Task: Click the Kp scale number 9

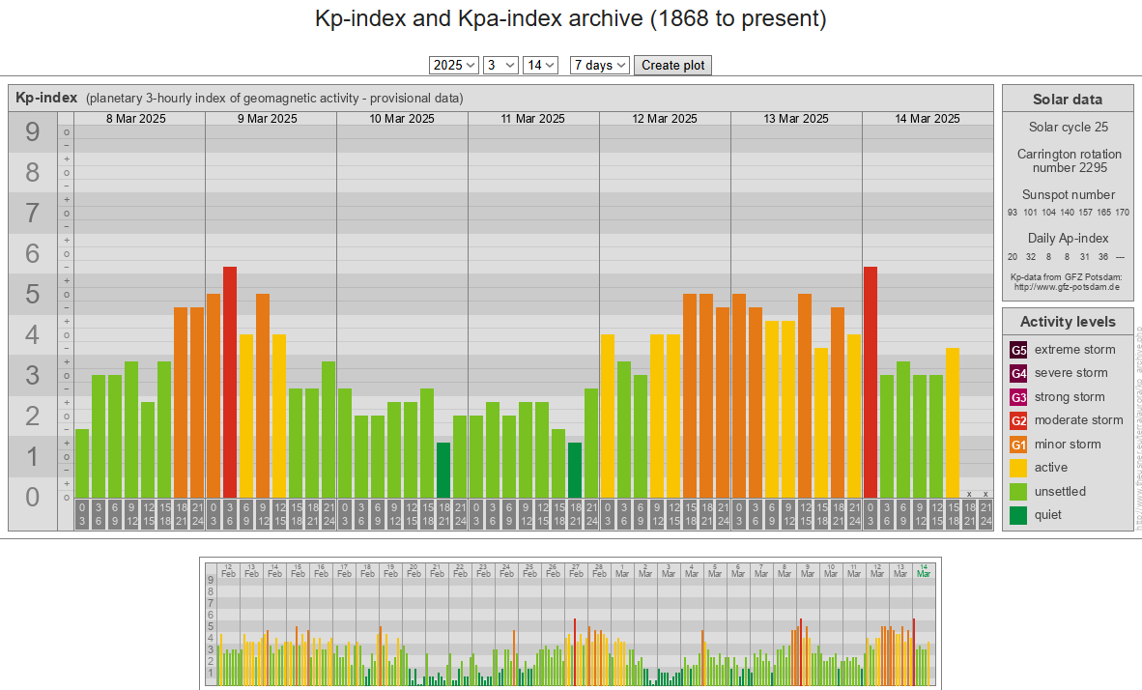Action: (x=33, y=131)
